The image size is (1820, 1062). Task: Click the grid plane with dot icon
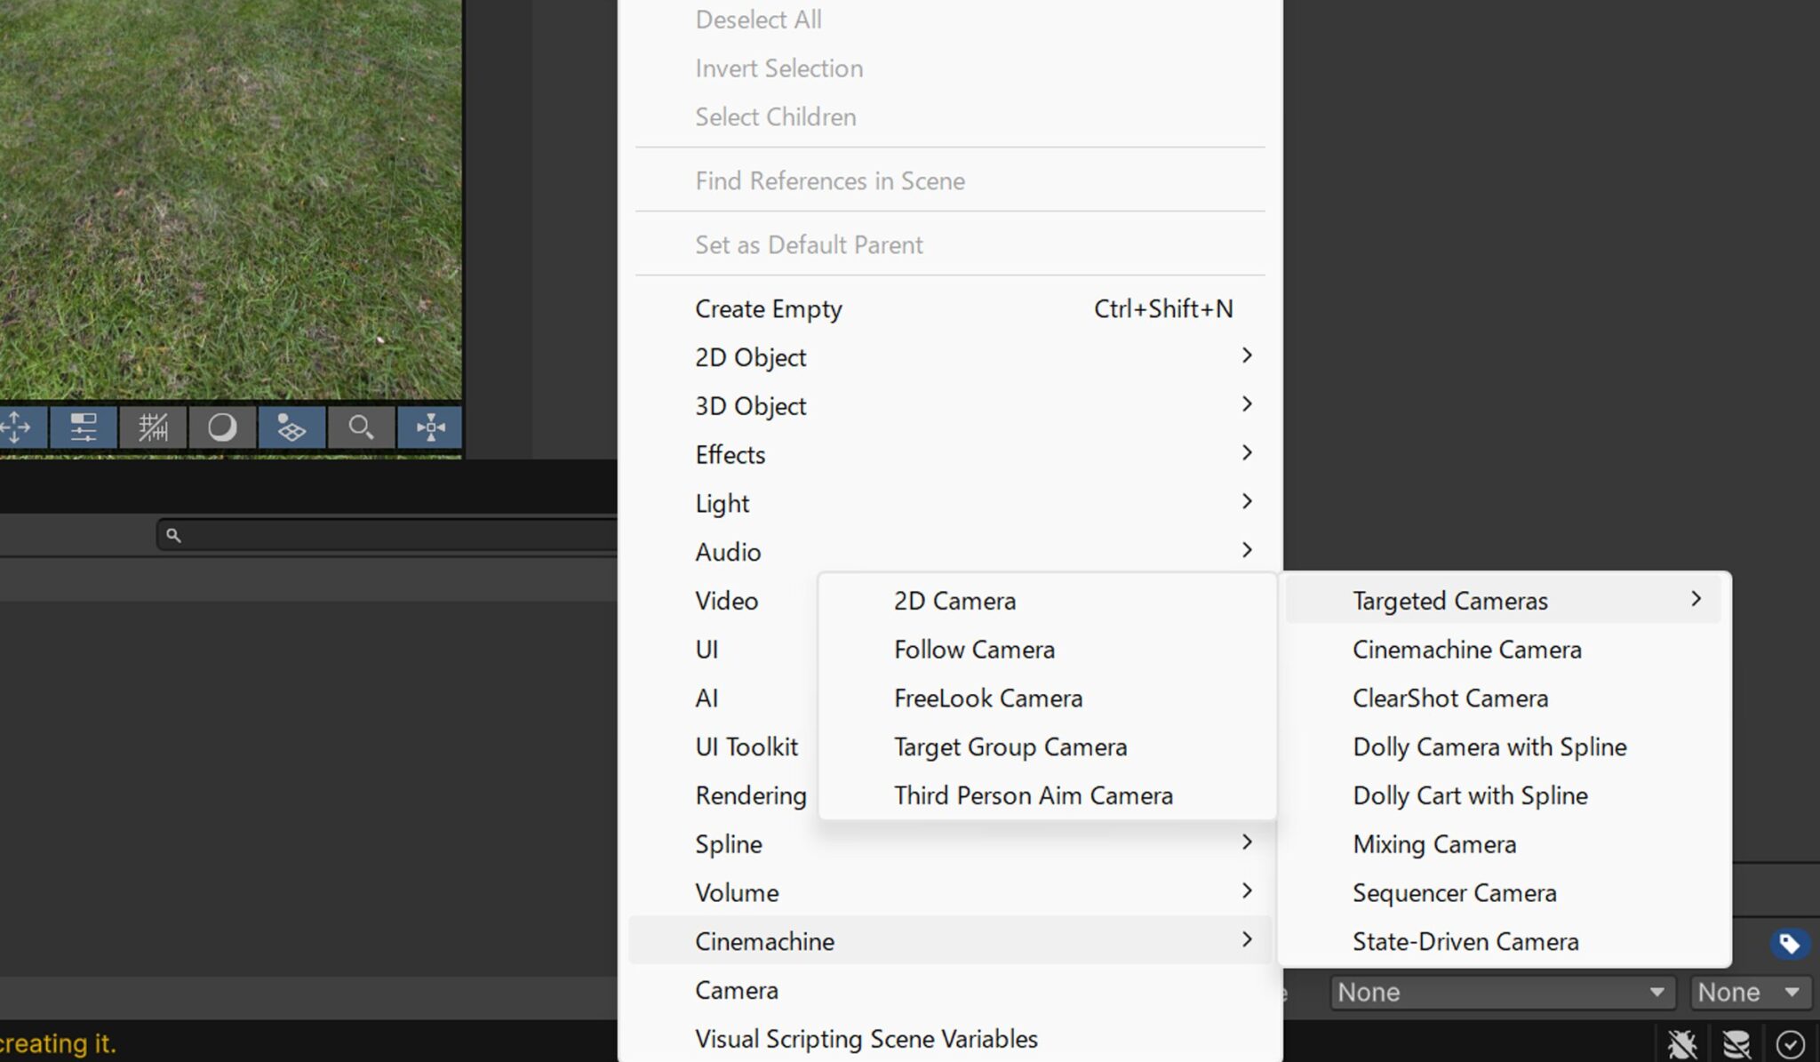291,428
